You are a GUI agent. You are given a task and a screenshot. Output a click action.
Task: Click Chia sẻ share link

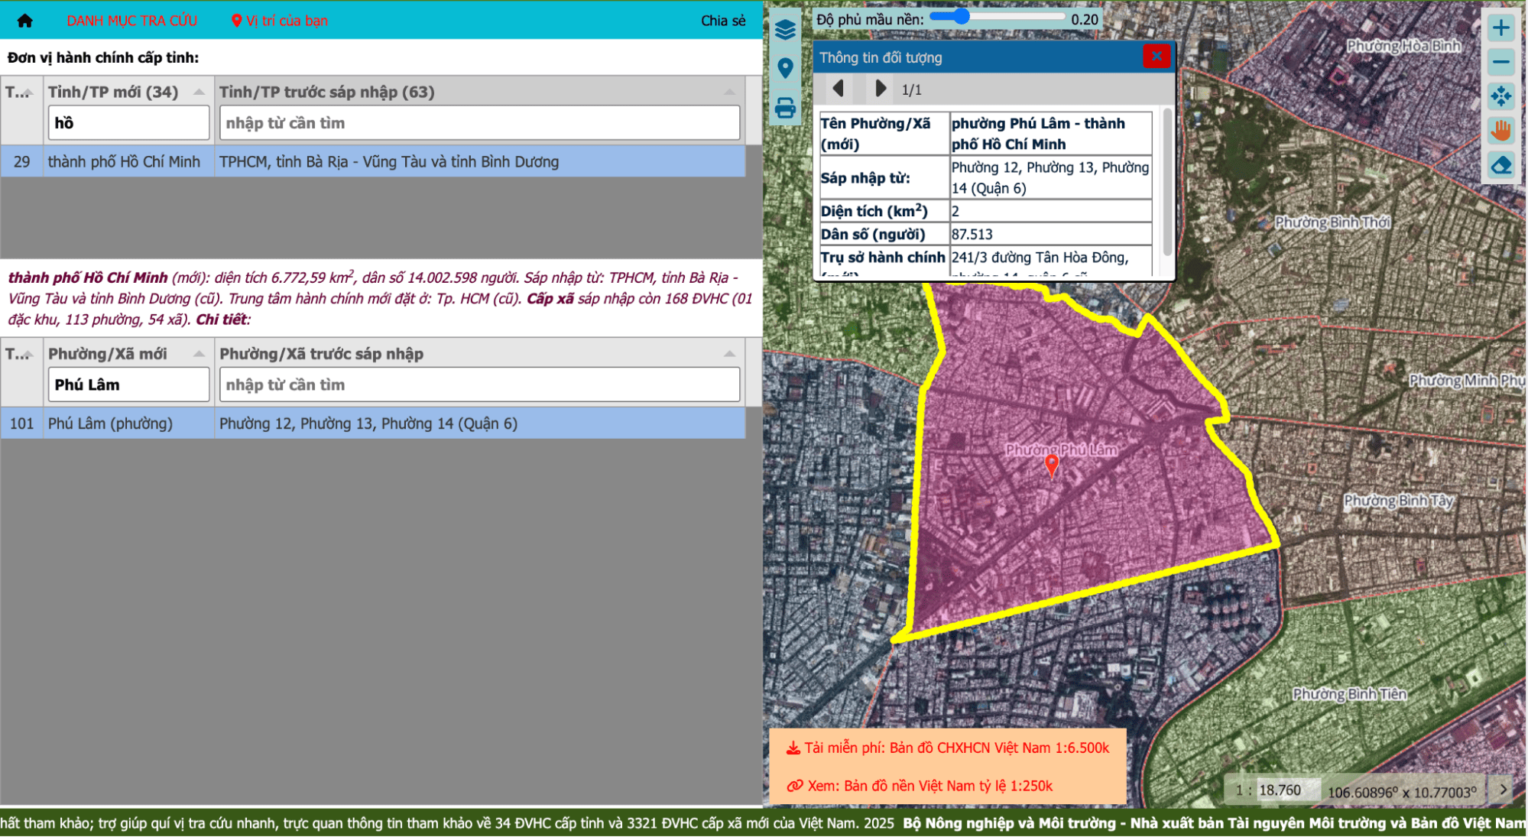pos(722,21)
